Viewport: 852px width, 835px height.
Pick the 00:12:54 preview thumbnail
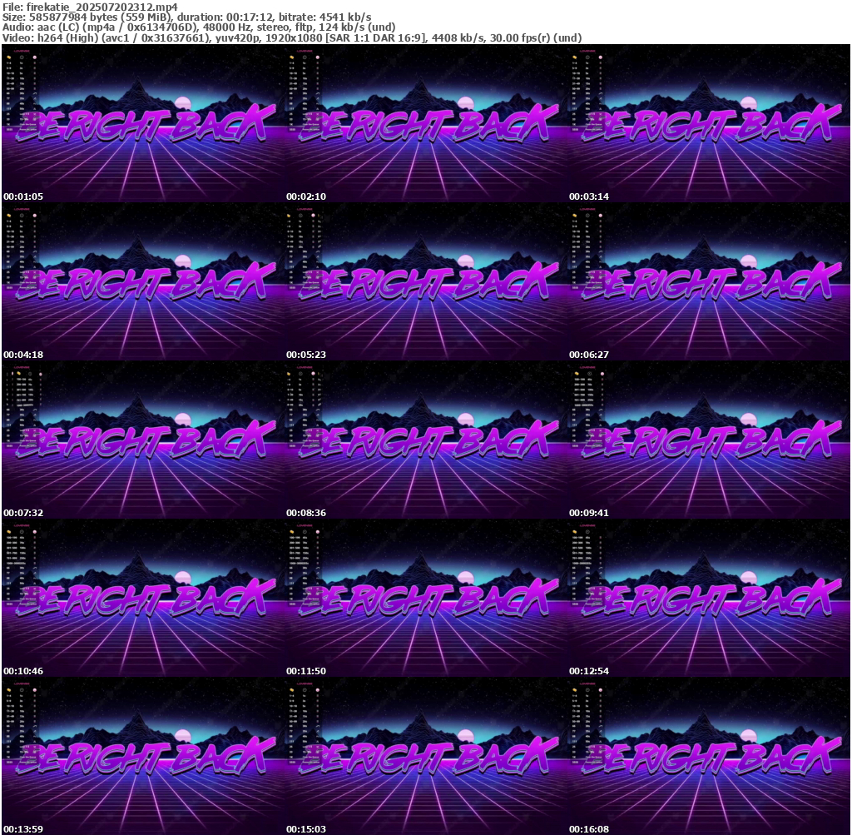[x=709, y=598]
